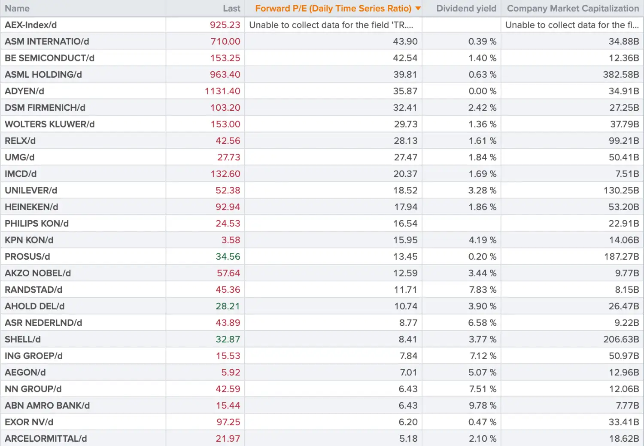This screenshot has width=644, height=446.
Task: Click WOLTERS KLUWER/d in the Name column
Action: tap(50, 124)
